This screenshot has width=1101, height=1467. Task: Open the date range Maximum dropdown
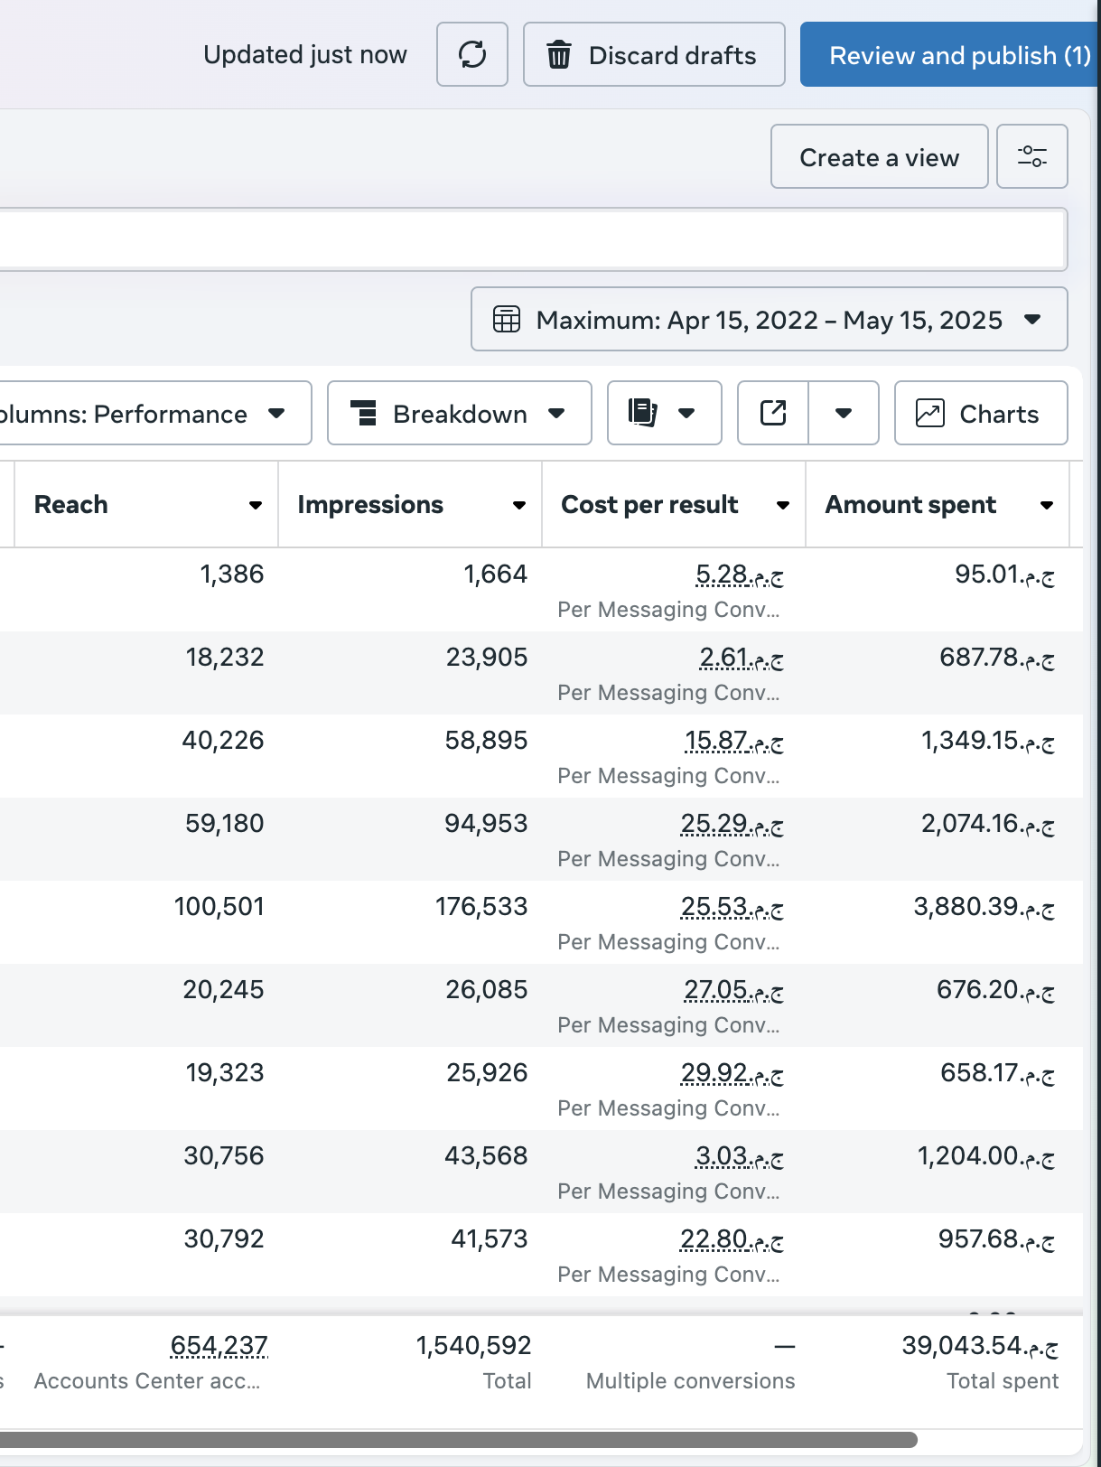click(769, 320)
